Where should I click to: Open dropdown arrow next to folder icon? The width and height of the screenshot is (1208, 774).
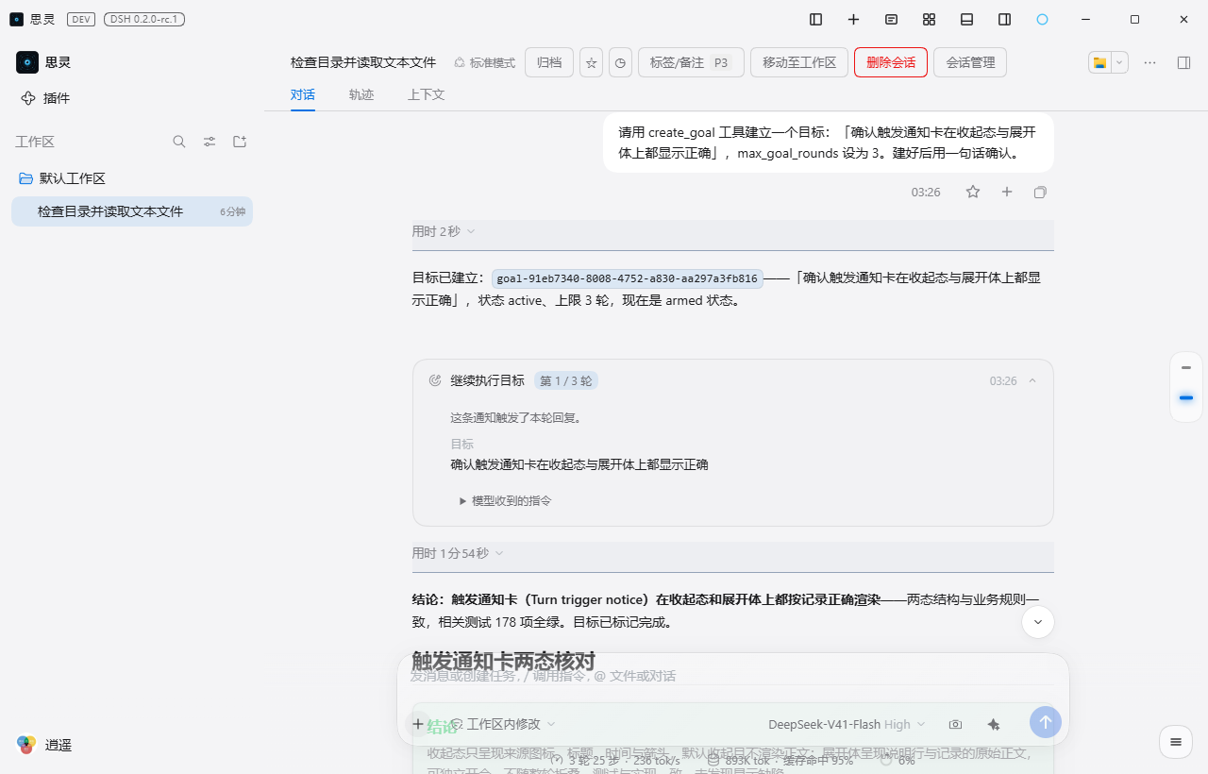(1119, 62)
